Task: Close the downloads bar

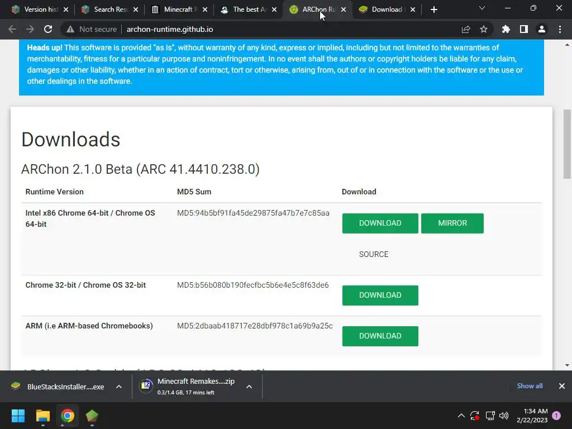Action: [x=562, y=386]
